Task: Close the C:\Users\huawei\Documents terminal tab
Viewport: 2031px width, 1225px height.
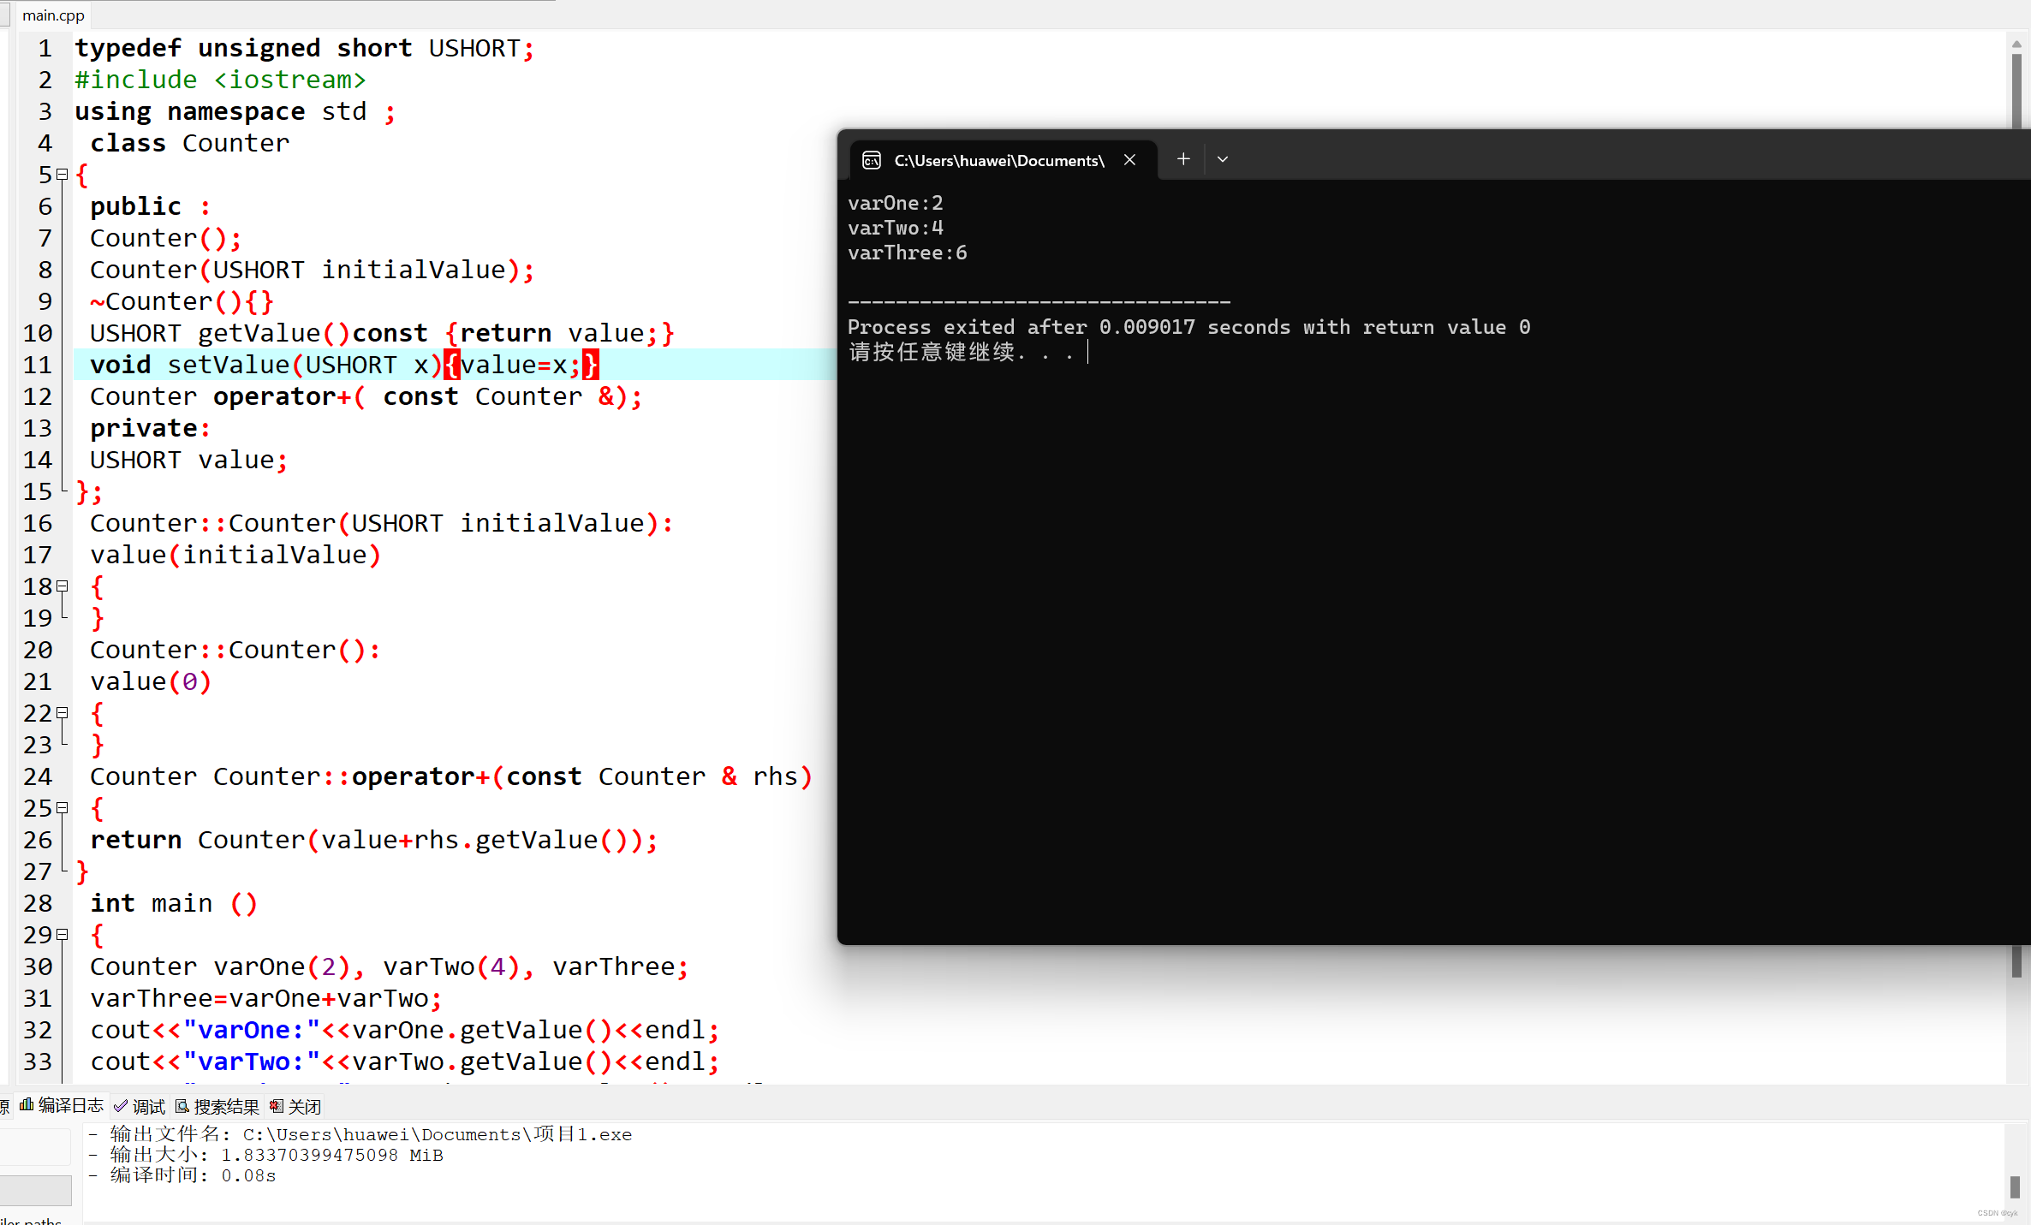Action: click(1129, 160)
